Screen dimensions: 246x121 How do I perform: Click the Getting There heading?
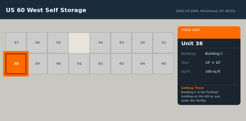pos(192,88)
